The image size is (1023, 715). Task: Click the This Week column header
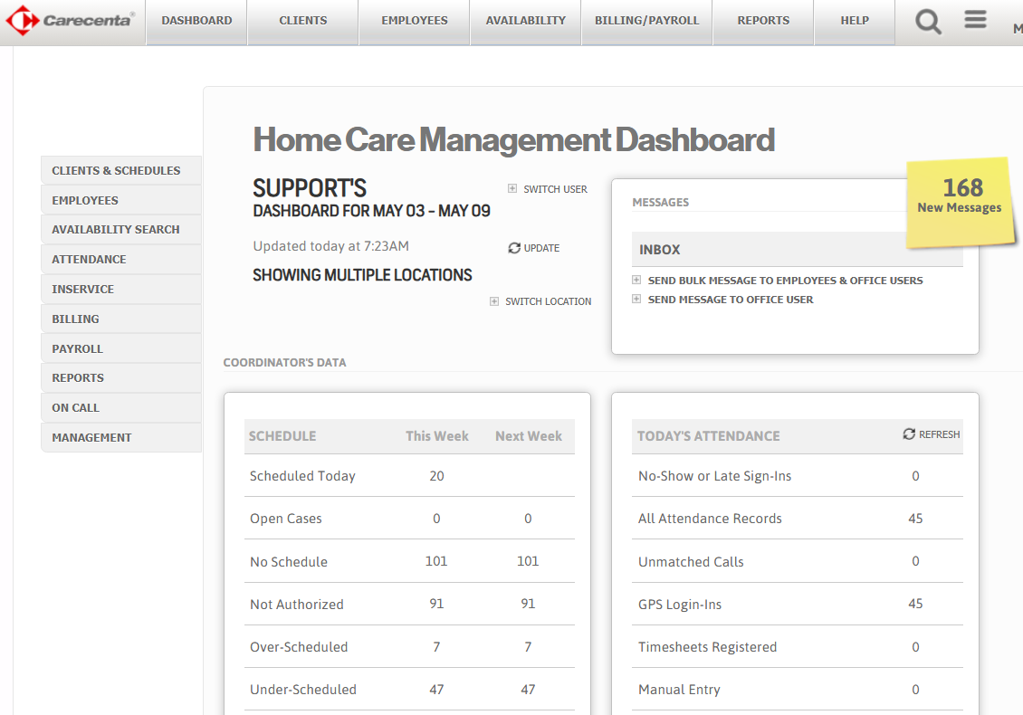[x=437, y=436]
